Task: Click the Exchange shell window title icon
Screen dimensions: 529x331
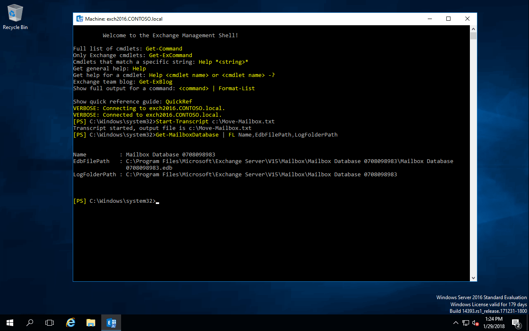Action: [80, 19]
